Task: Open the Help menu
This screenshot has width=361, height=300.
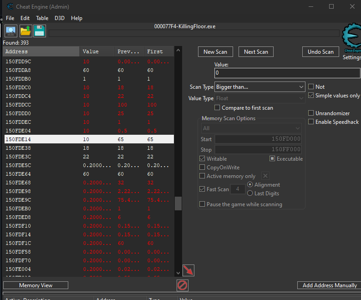Action: [x=76, y=18]
